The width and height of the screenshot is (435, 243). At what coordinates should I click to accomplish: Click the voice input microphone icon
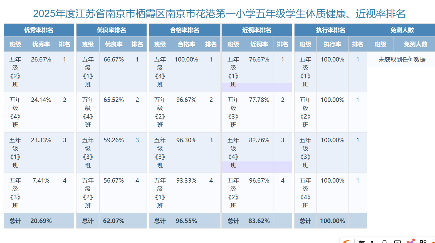(x=384, y=242)
